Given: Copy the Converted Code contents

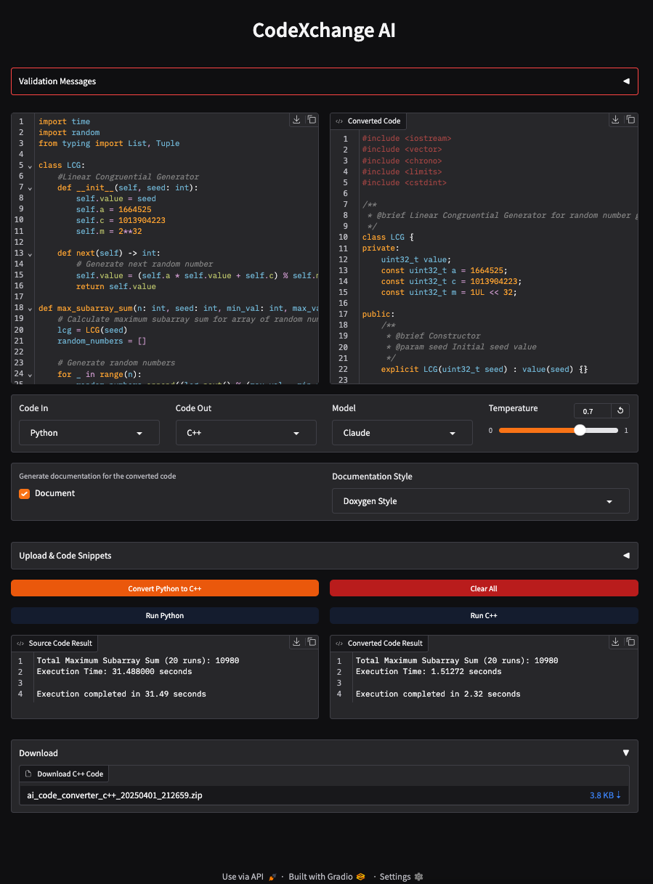Looking at the screenshot, I should (x=630, y=120).
